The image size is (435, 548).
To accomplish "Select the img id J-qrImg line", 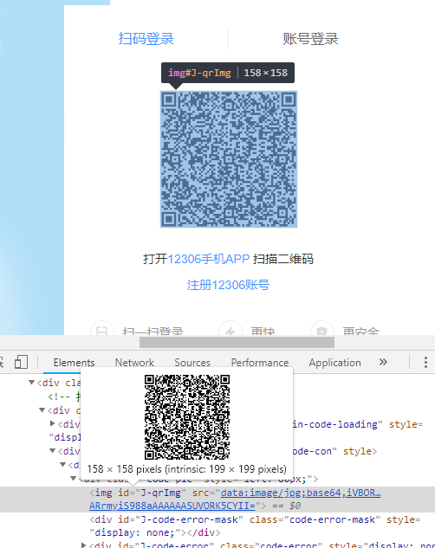I will click(217, 500).
